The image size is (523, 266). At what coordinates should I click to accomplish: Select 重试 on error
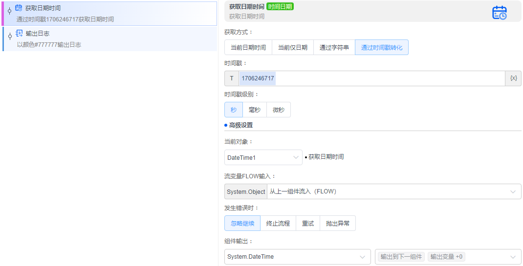coord(308,224)
